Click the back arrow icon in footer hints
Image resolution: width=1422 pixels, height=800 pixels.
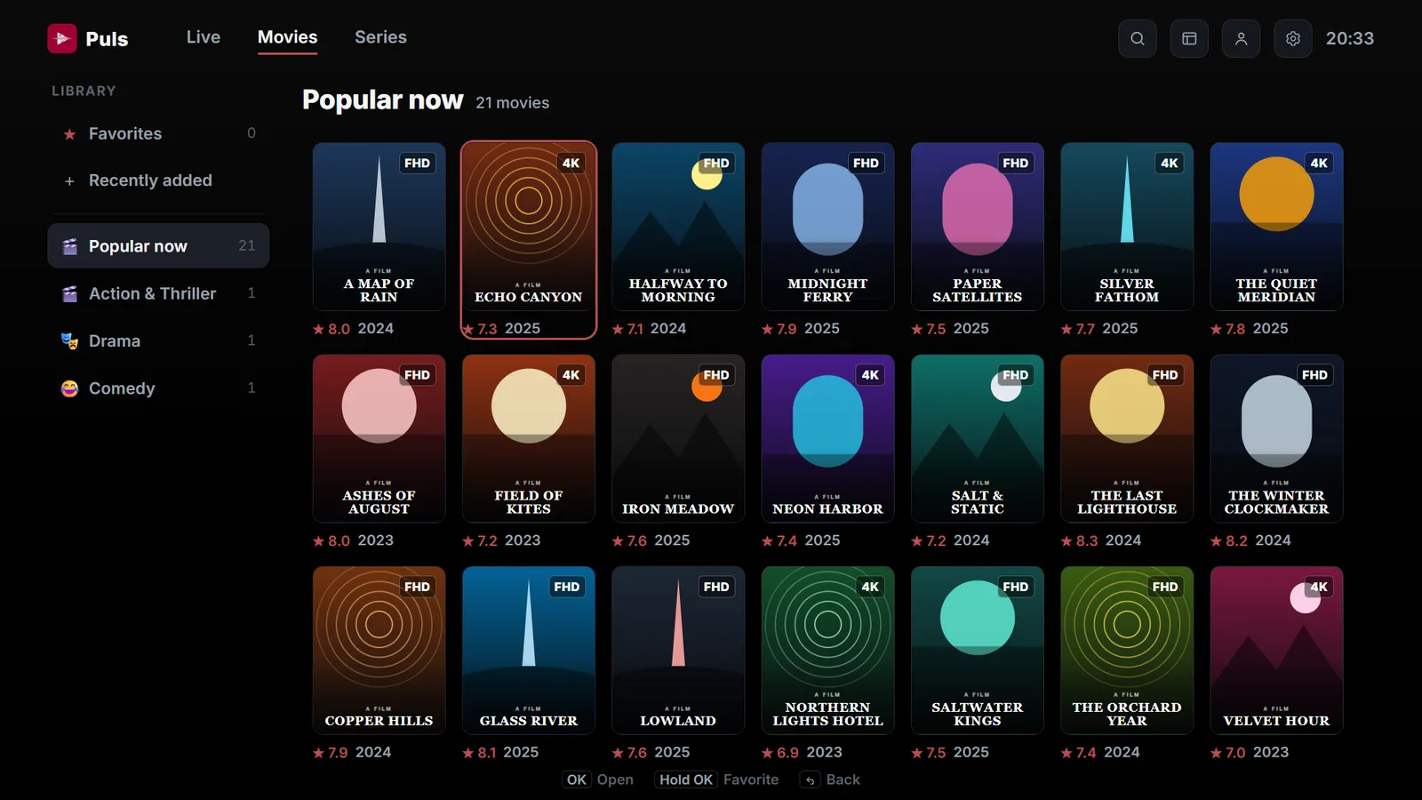click(x=810, y=780)
